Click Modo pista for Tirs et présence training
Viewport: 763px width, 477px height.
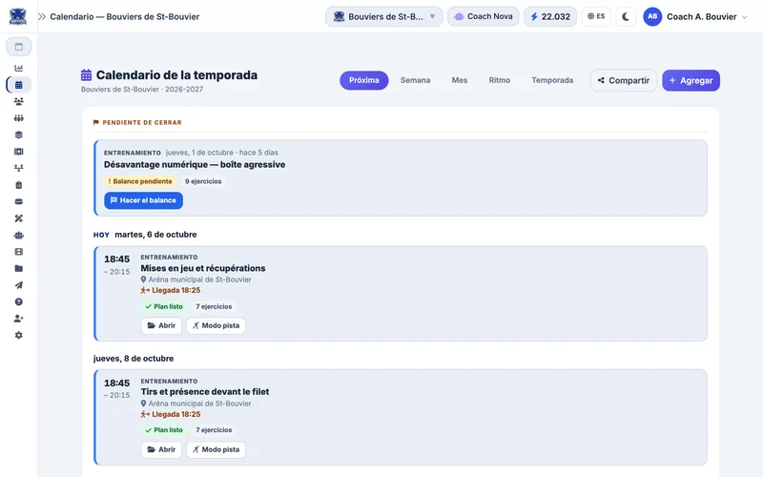217,449
